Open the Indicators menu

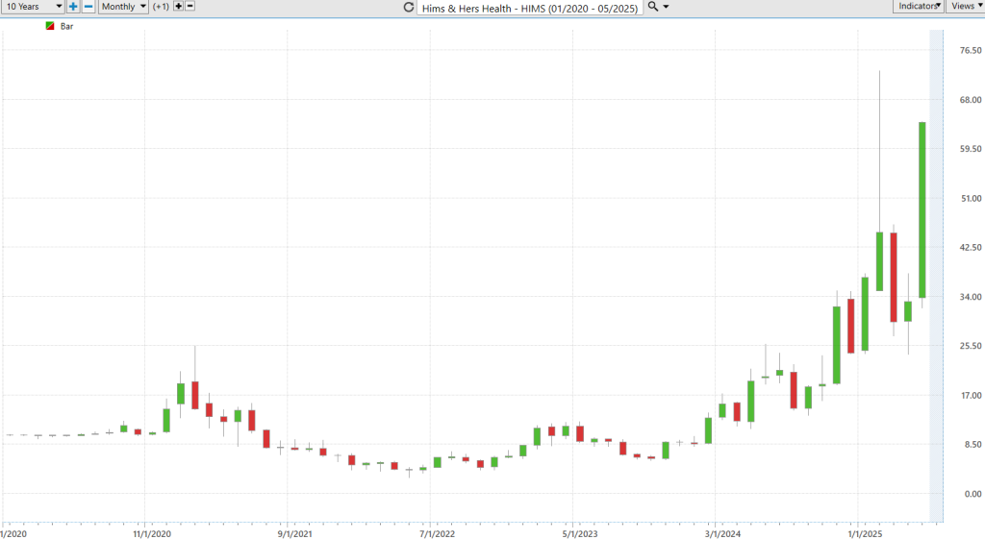(919, 7)
